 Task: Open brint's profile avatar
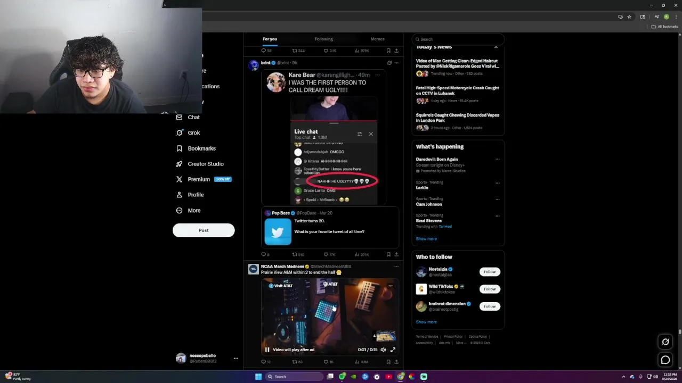tap(254, 65)
